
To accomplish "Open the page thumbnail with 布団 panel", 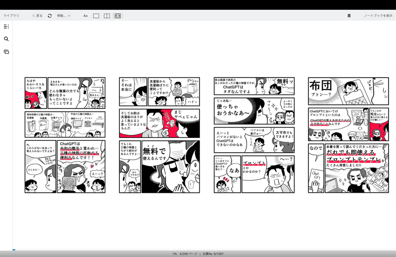I will pos(348,135).
